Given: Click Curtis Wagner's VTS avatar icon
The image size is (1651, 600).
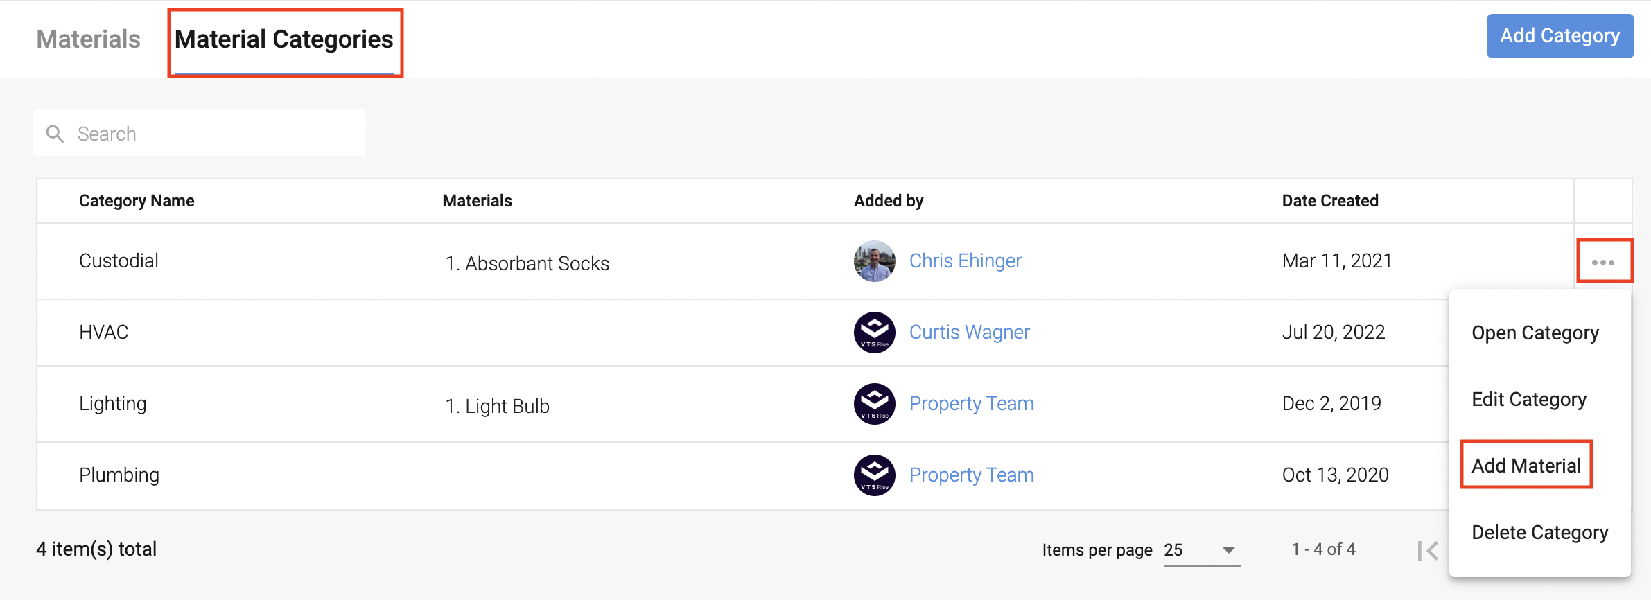Looking at the screenshot, I should [874, 333].
